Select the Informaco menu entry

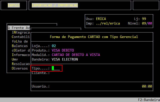tap(21, 55)
